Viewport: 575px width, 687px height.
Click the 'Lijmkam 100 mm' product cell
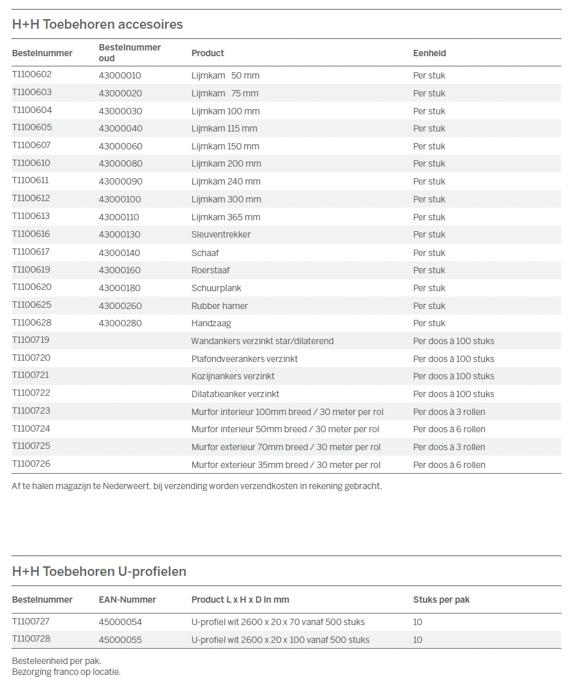pyautogui.click(x=226, y=111)
